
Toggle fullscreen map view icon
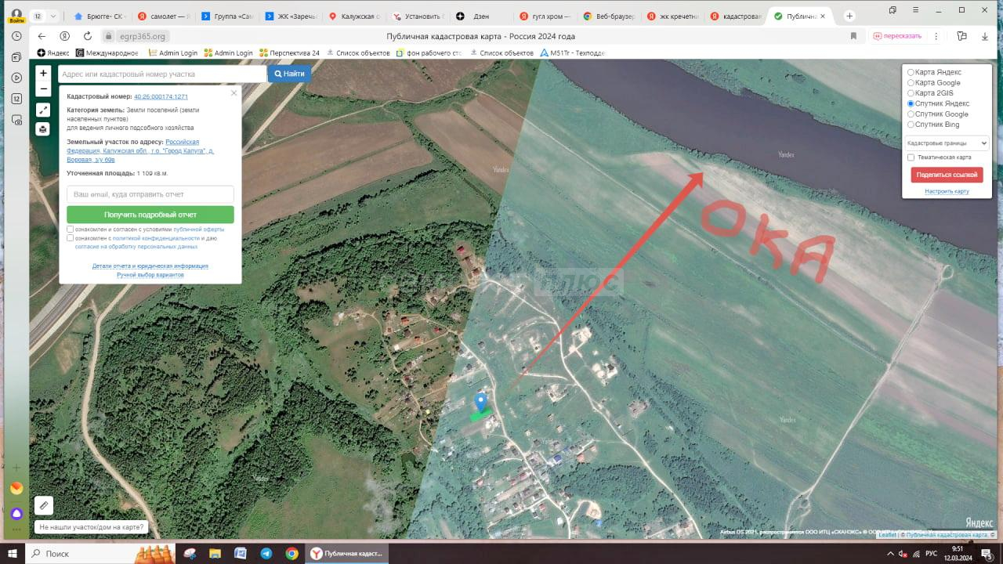point(43,110)
